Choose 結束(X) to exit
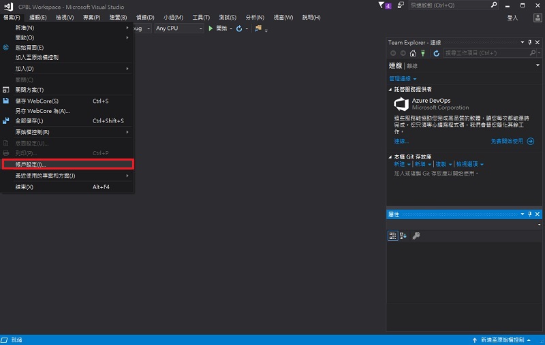 coord(67,187)
